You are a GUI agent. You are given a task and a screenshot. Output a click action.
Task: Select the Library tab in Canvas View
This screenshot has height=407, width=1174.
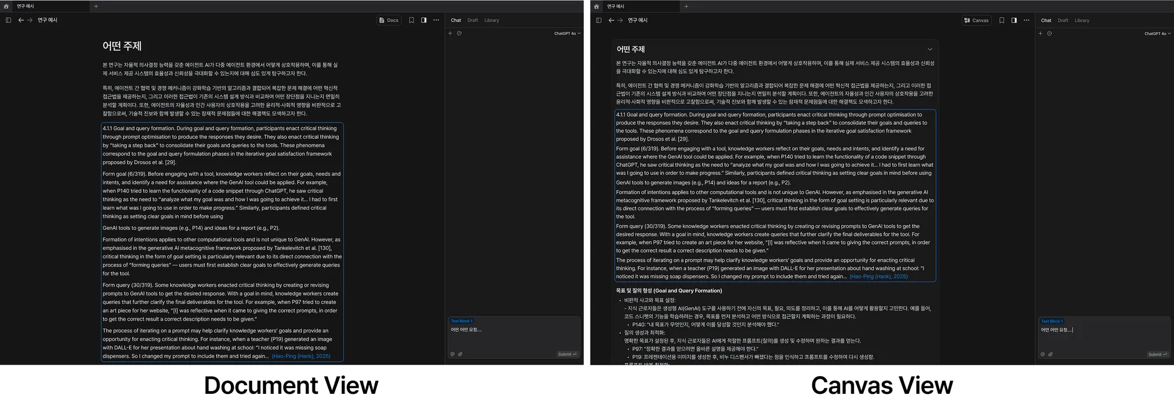coord(1082,20)
